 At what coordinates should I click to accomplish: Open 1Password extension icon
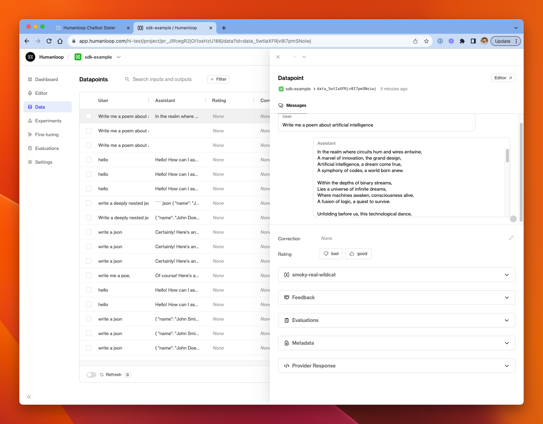coord(440,41)
